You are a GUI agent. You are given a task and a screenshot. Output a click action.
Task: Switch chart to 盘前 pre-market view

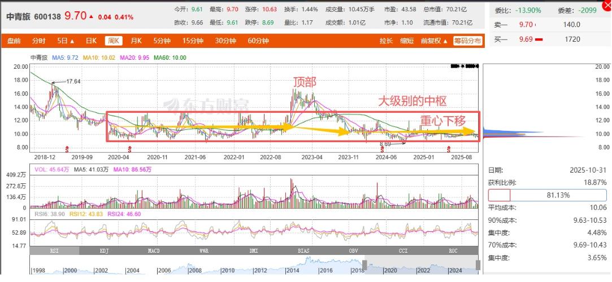14,41
